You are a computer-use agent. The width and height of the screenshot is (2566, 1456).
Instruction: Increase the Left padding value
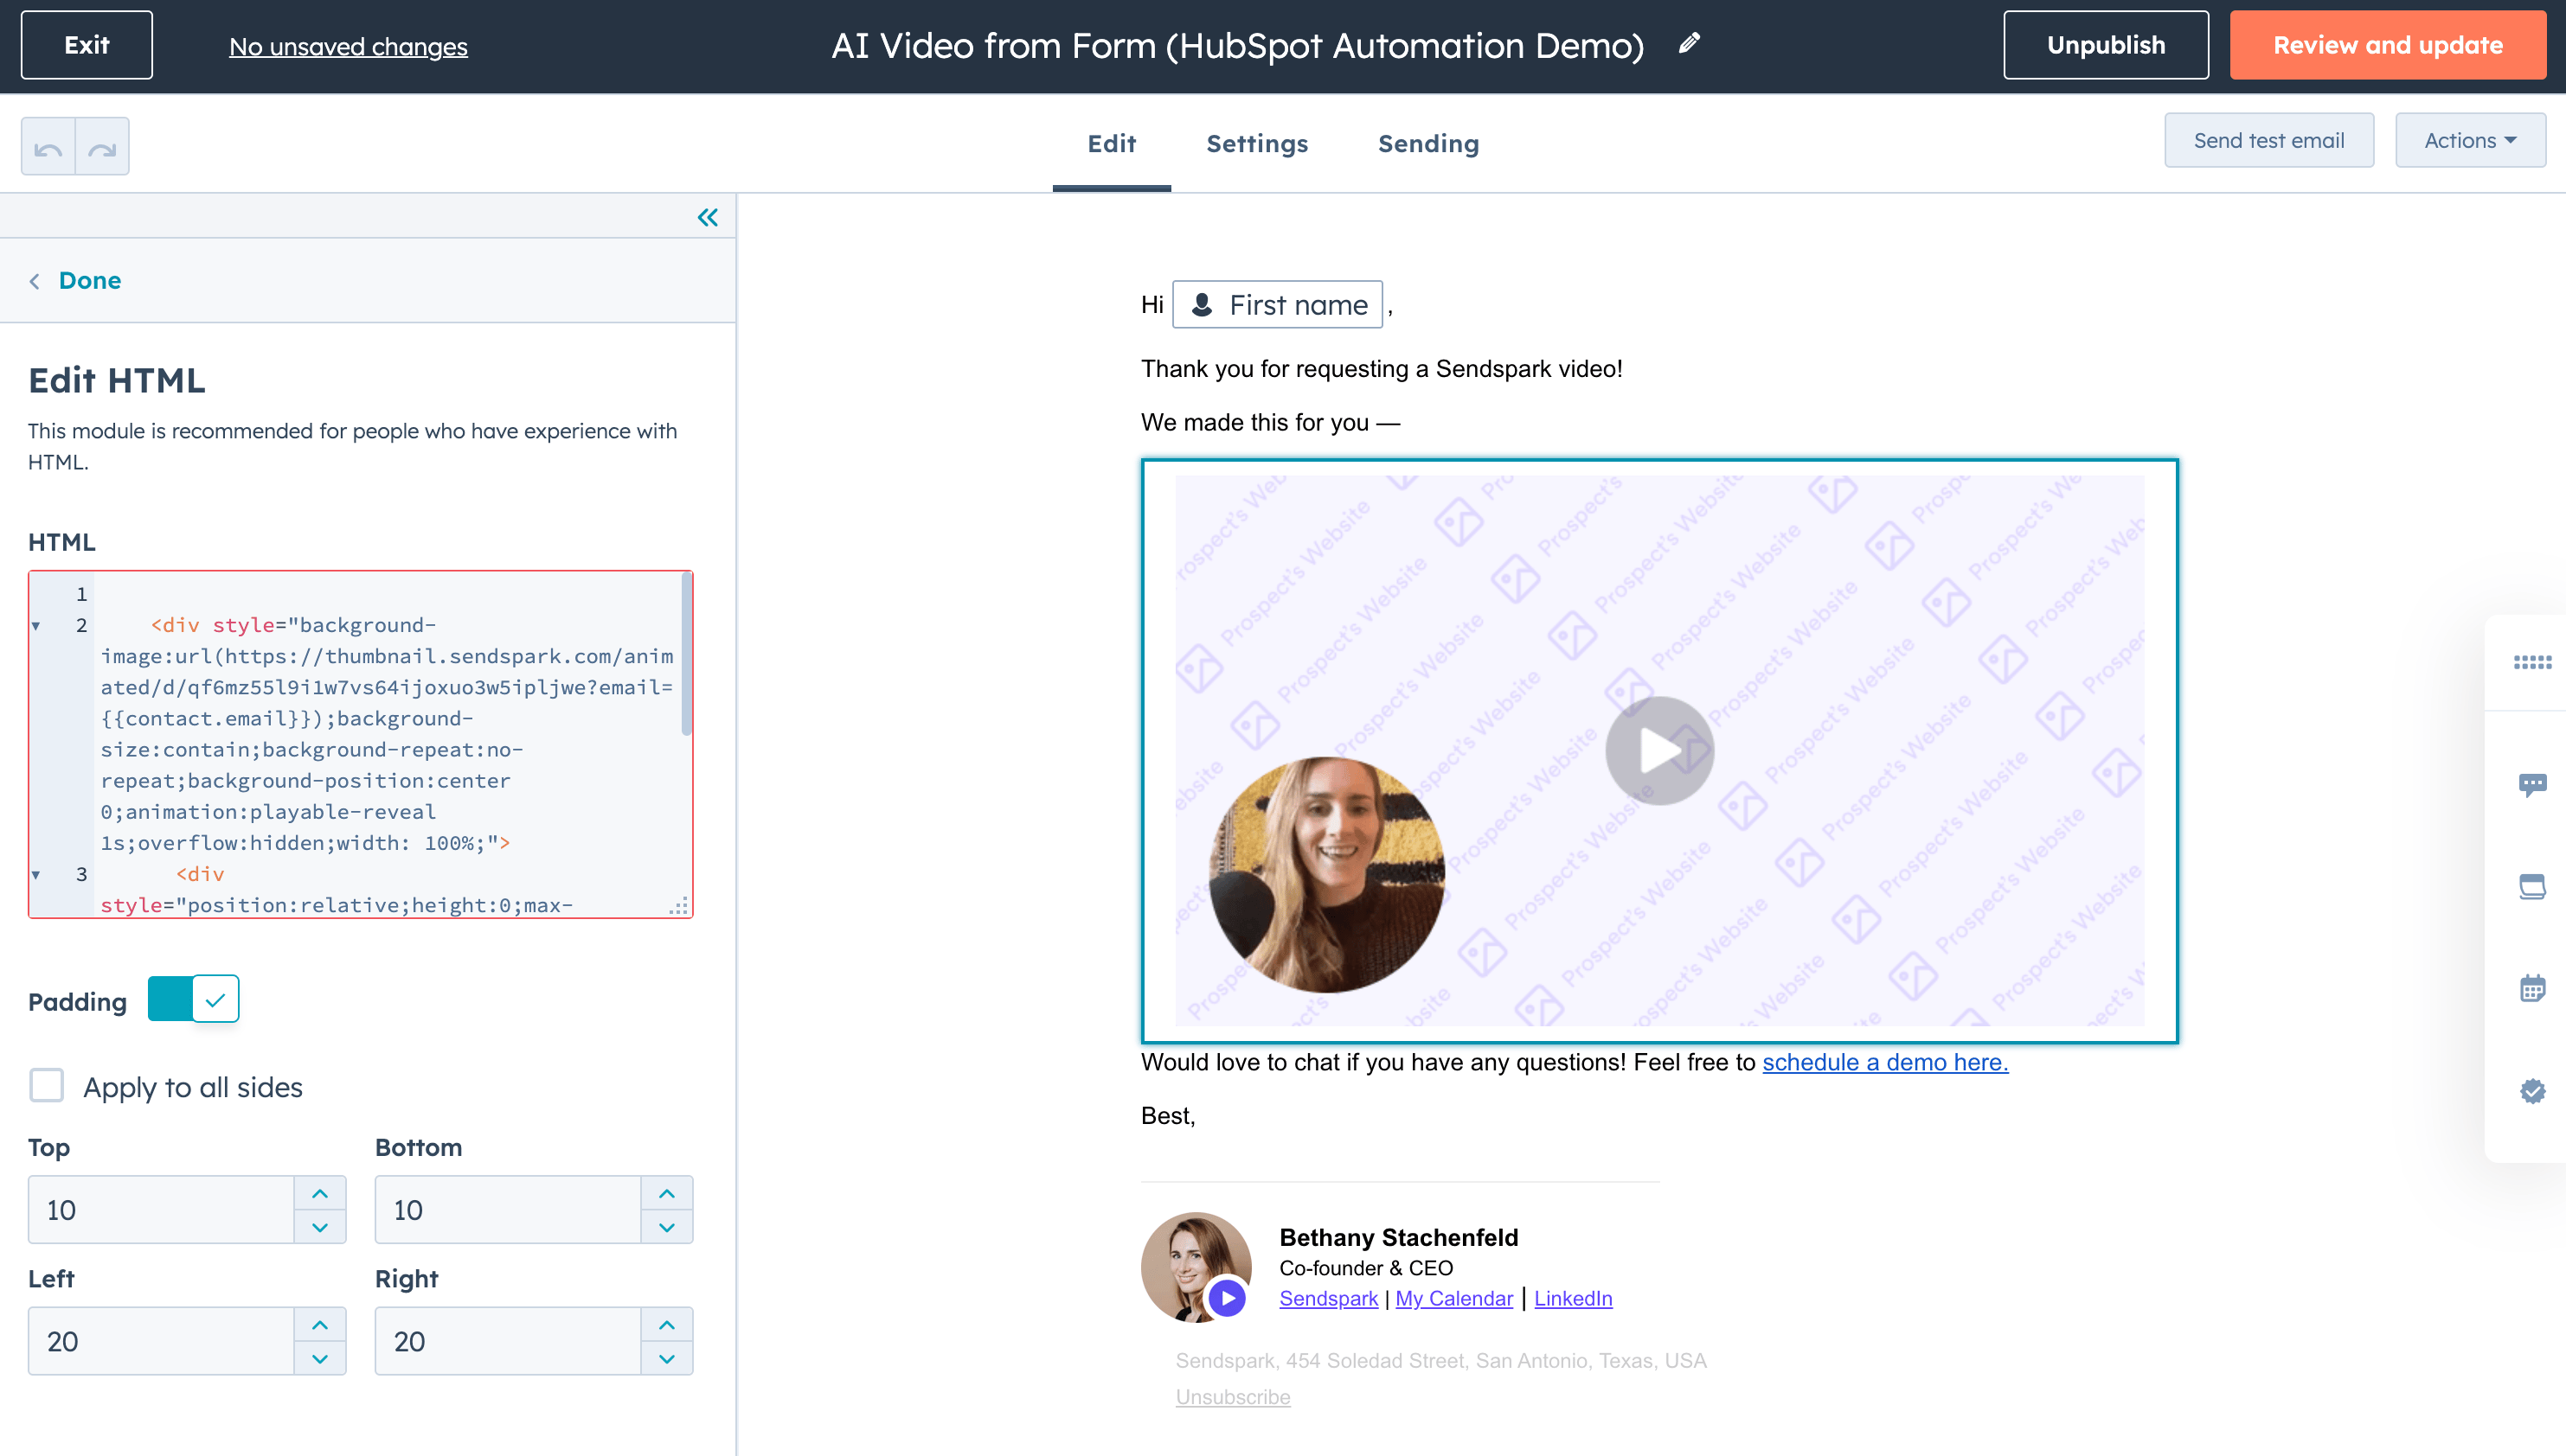tap(320, 1324)
